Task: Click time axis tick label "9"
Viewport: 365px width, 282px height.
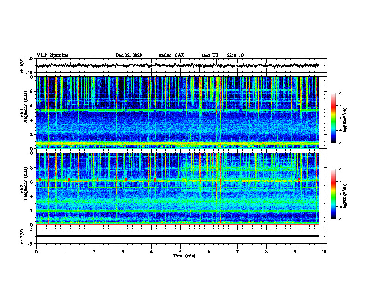Action: point(295,252)
